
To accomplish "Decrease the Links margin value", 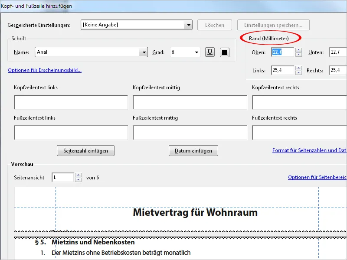I will point(298,72).
